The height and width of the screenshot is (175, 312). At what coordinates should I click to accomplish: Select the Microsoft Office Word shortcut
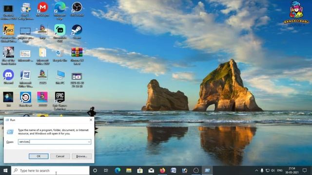(x=25, y=79)
